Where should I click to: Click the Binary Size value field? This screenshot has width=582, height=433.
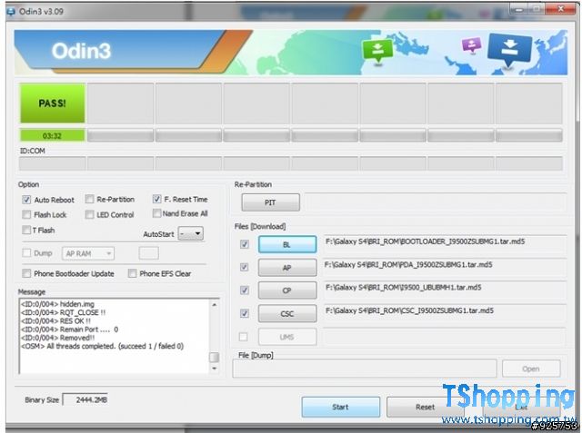tap(85, 399)
